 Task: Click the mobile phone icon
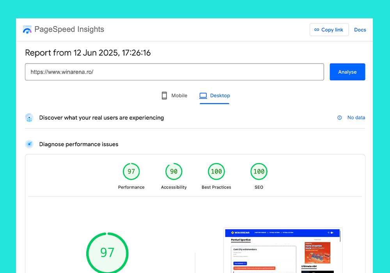(164, 96)
